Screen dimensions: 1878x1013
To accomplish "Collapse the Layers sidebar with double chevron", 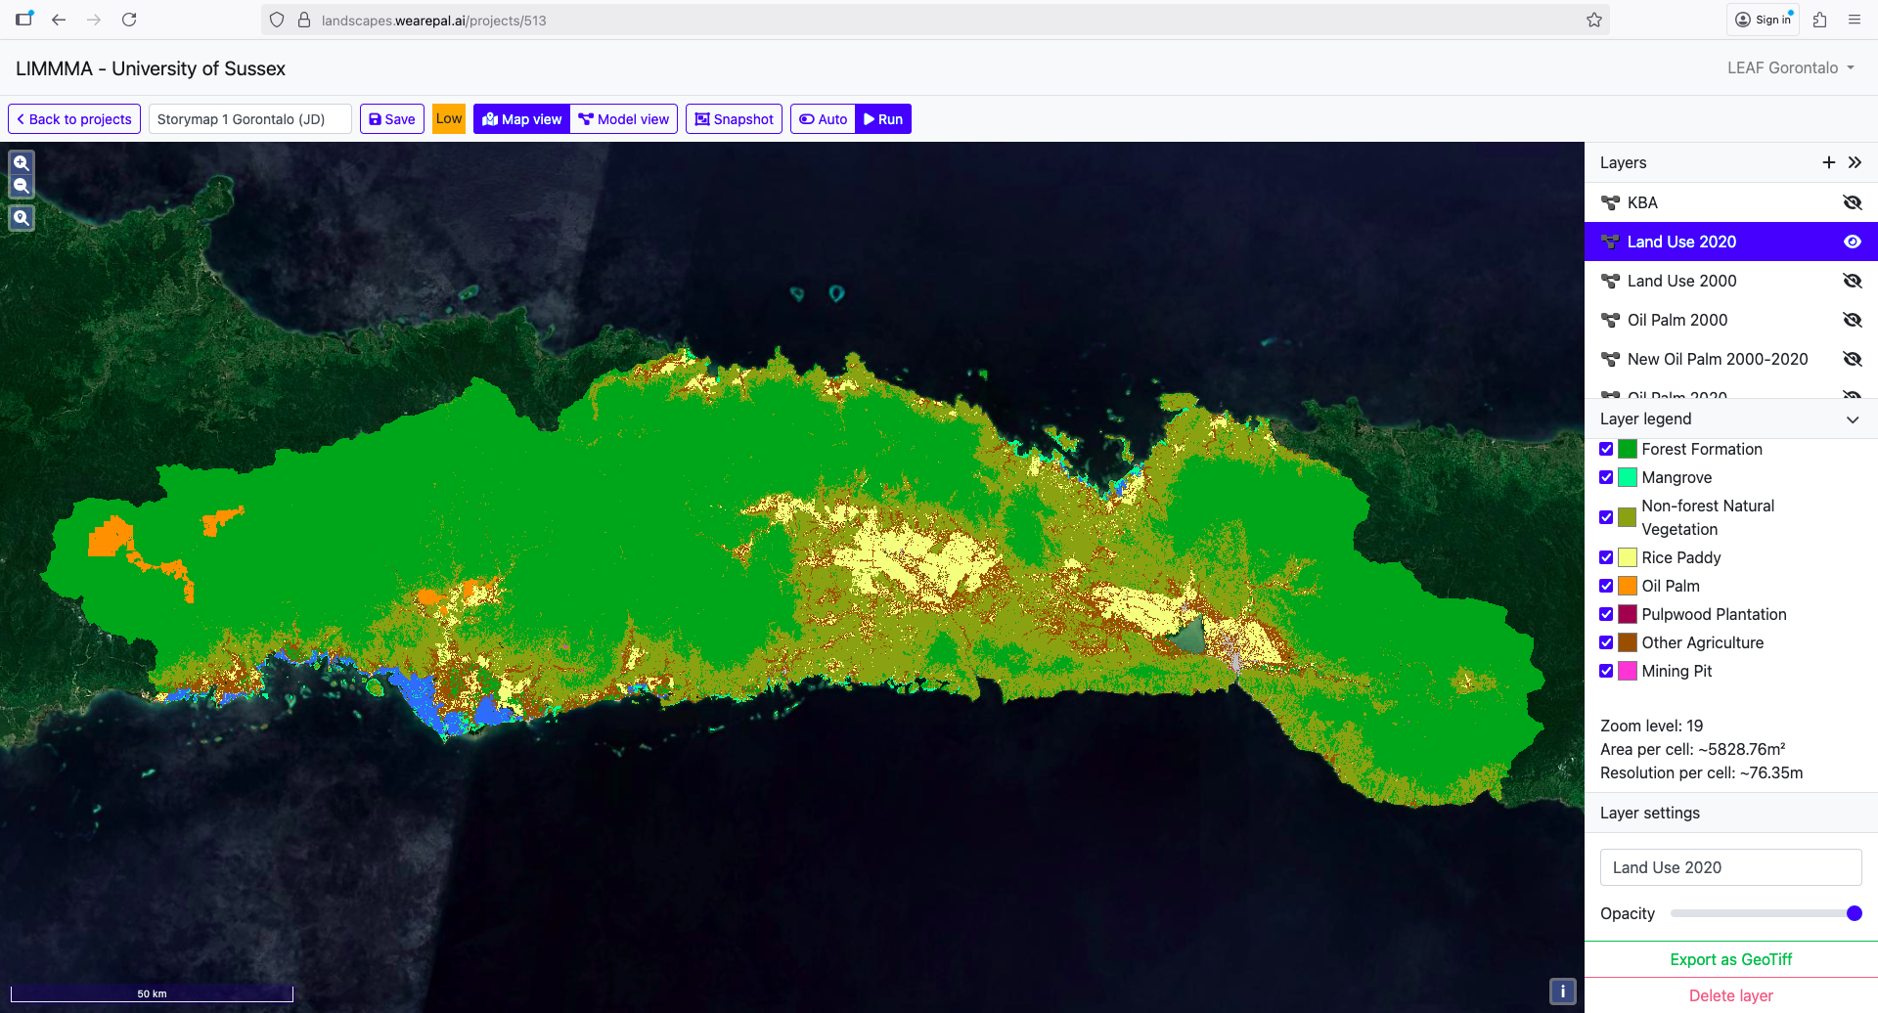I will click(x=1855, y=162).
